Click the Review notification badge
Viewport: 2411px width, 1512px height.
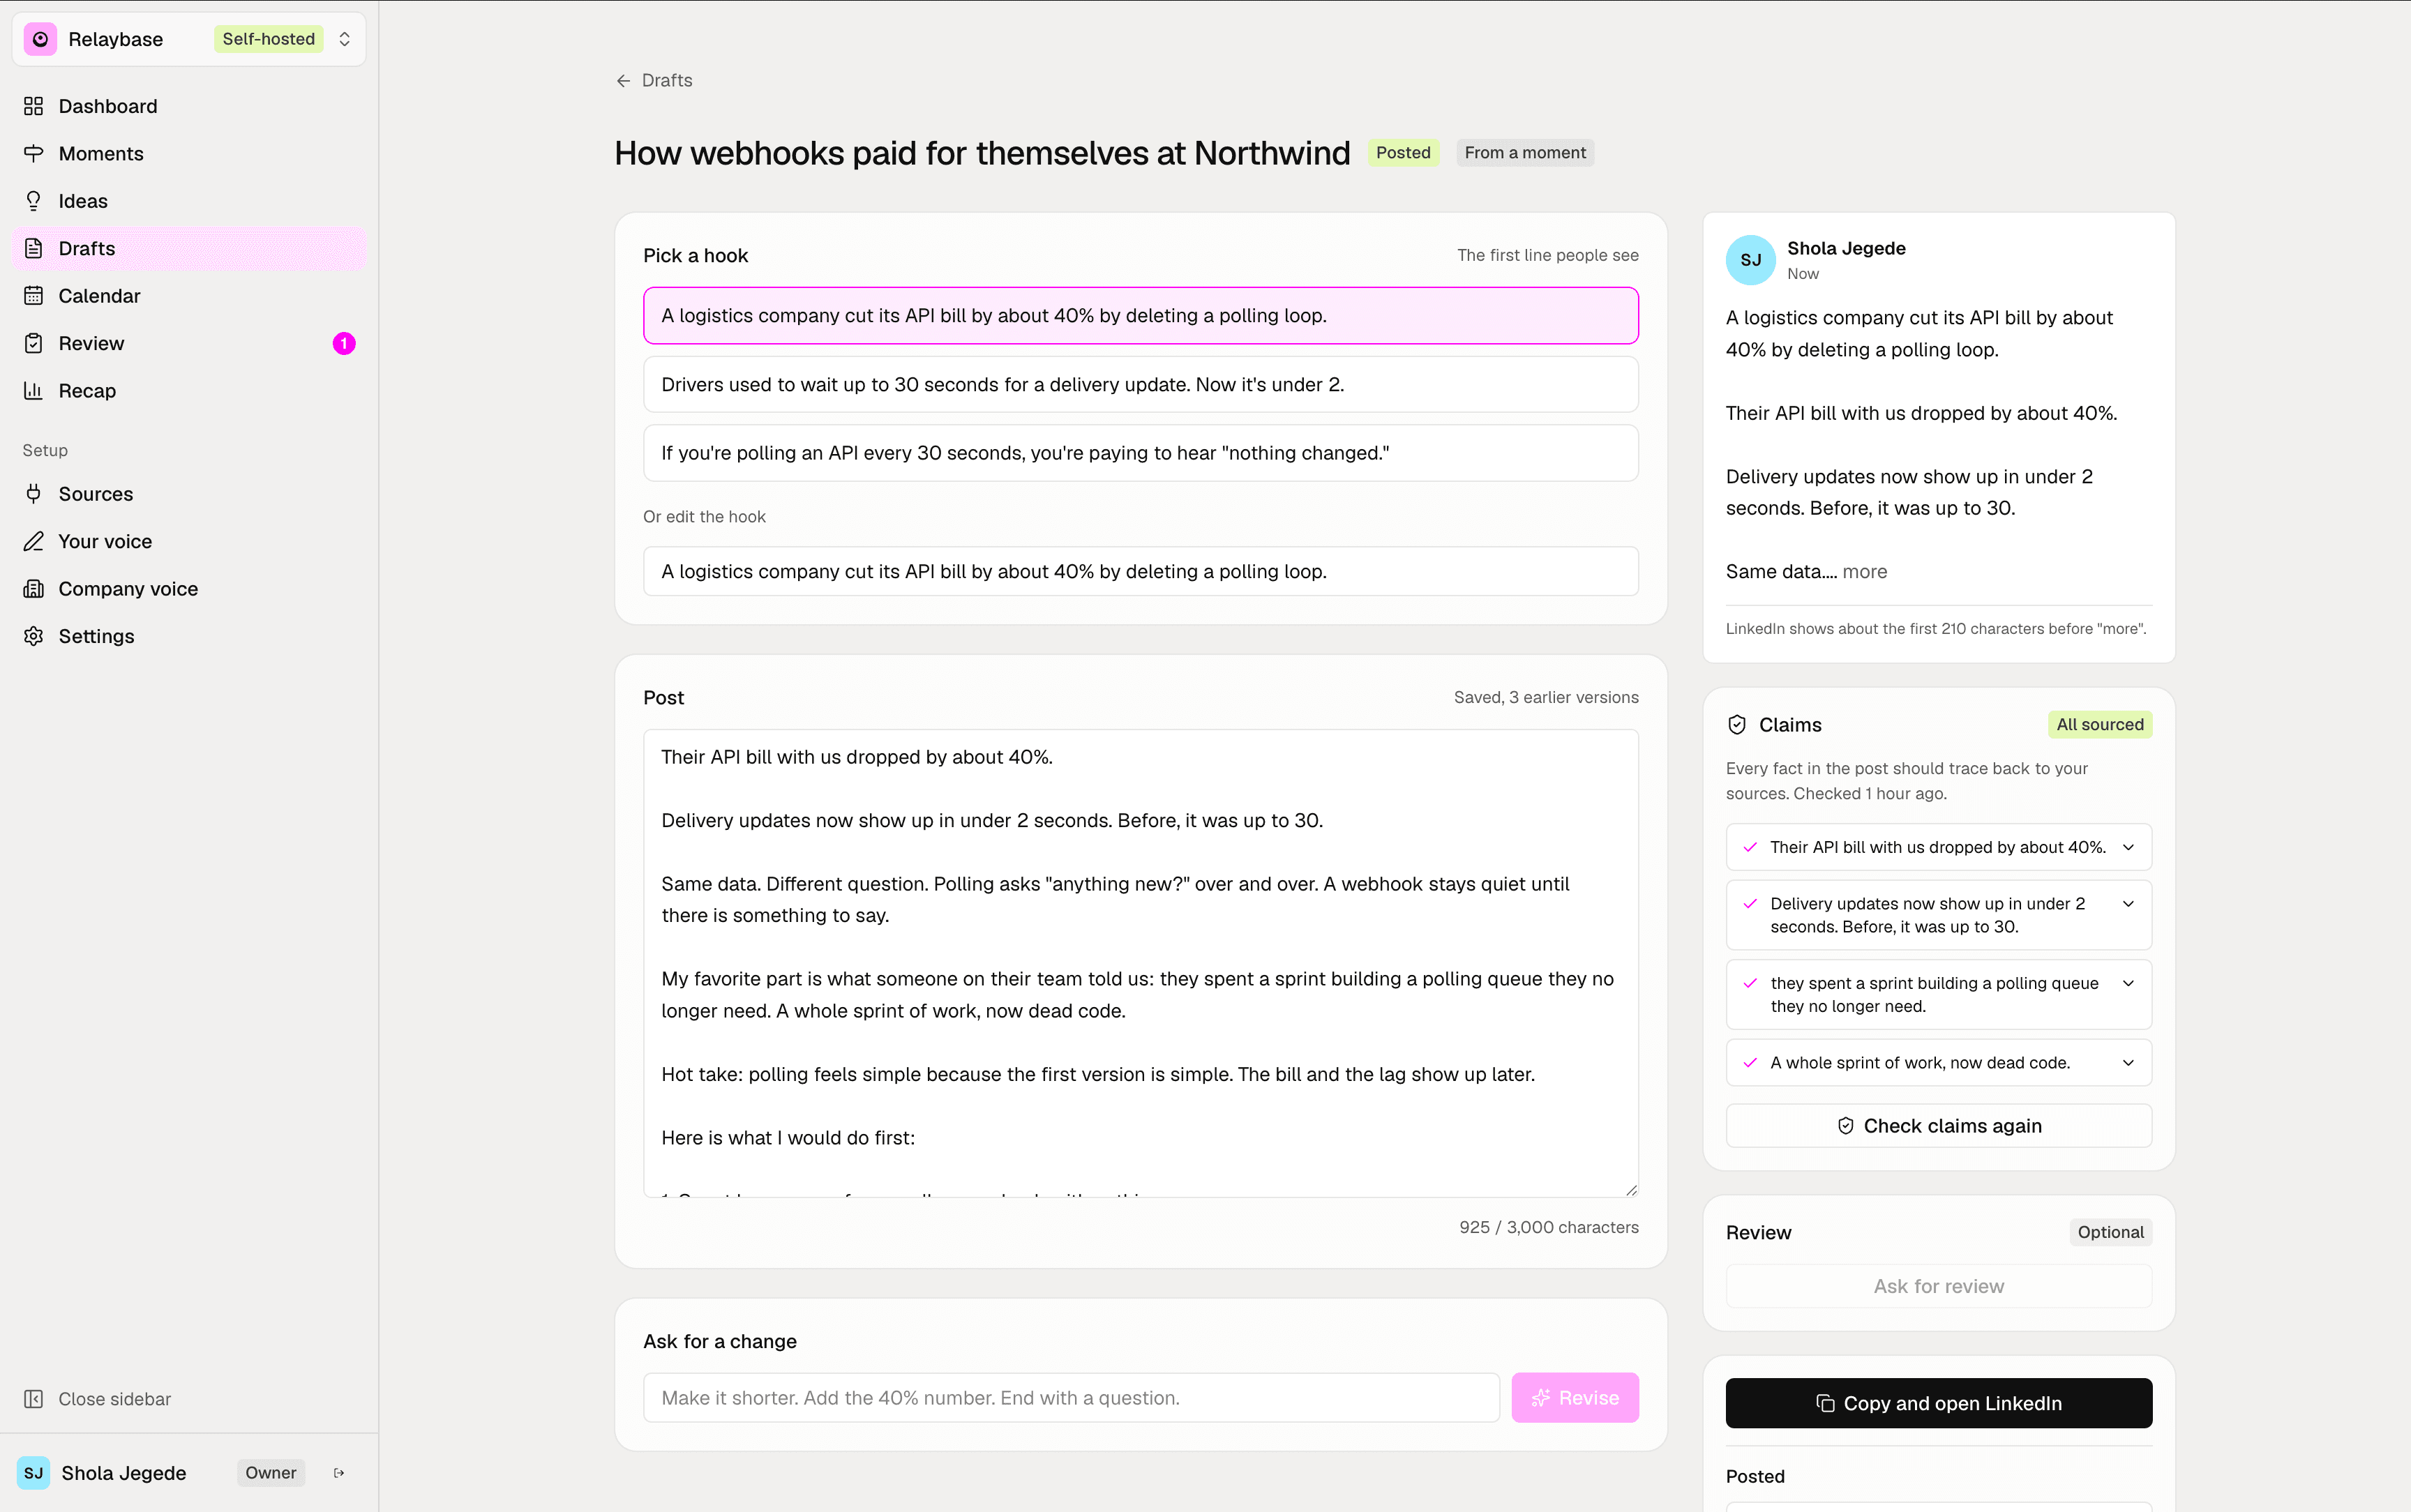pos(344,343)
